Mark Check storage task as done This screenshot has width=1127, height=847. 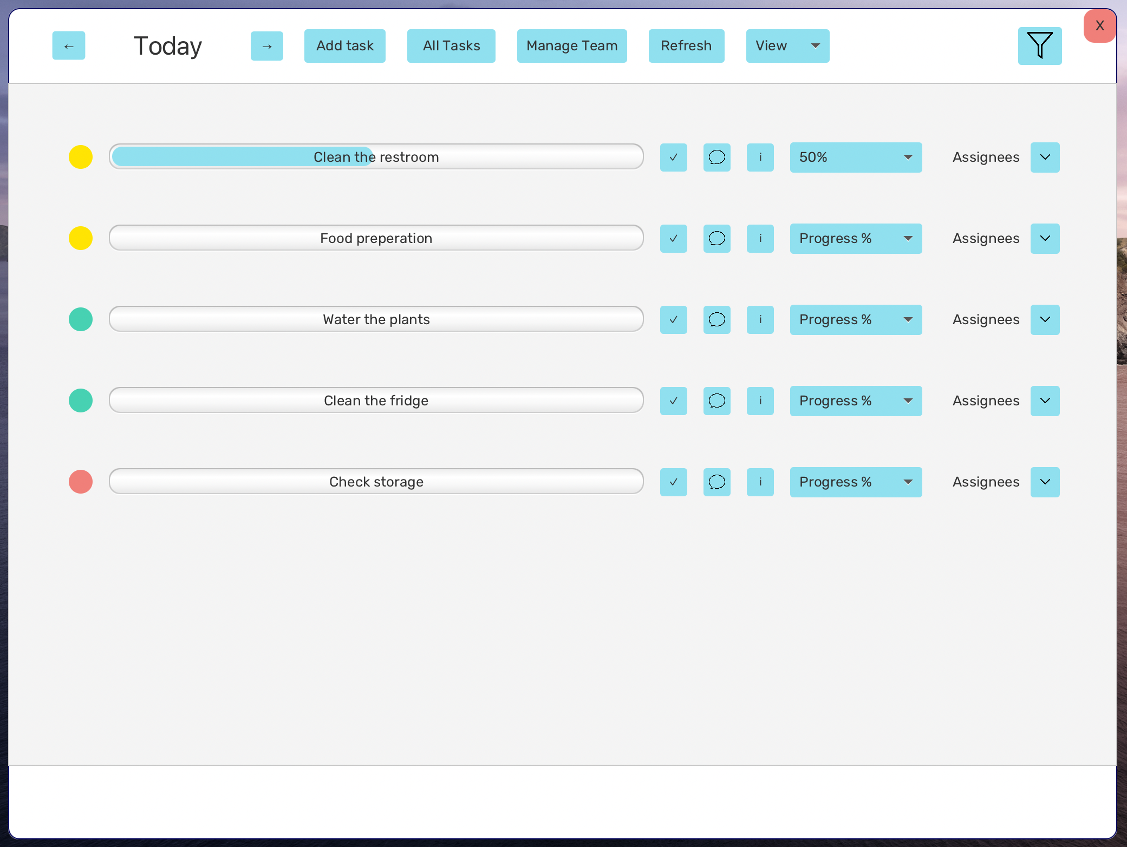click(x=673, y=482)
